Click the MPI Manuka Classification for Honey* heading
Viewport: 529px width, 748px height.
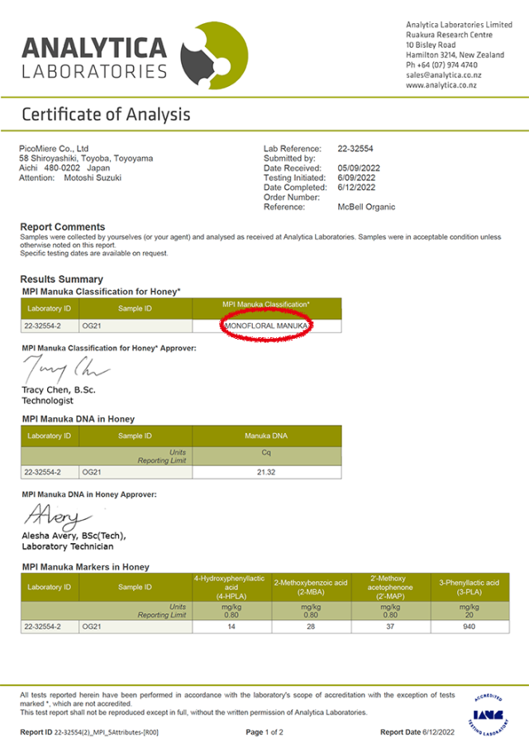101,292
